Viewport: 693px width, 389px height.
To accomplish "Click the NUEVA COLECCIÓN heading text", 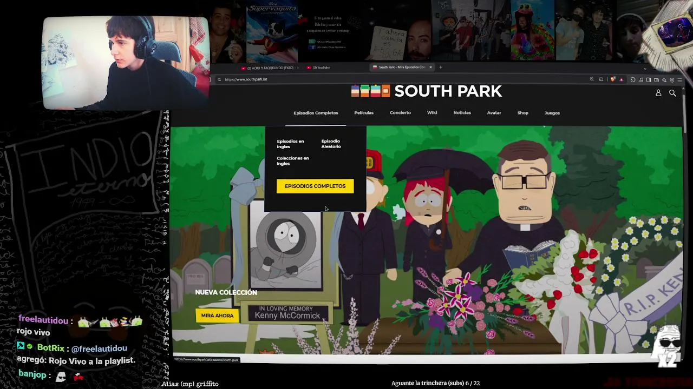I will click(226, 292).
